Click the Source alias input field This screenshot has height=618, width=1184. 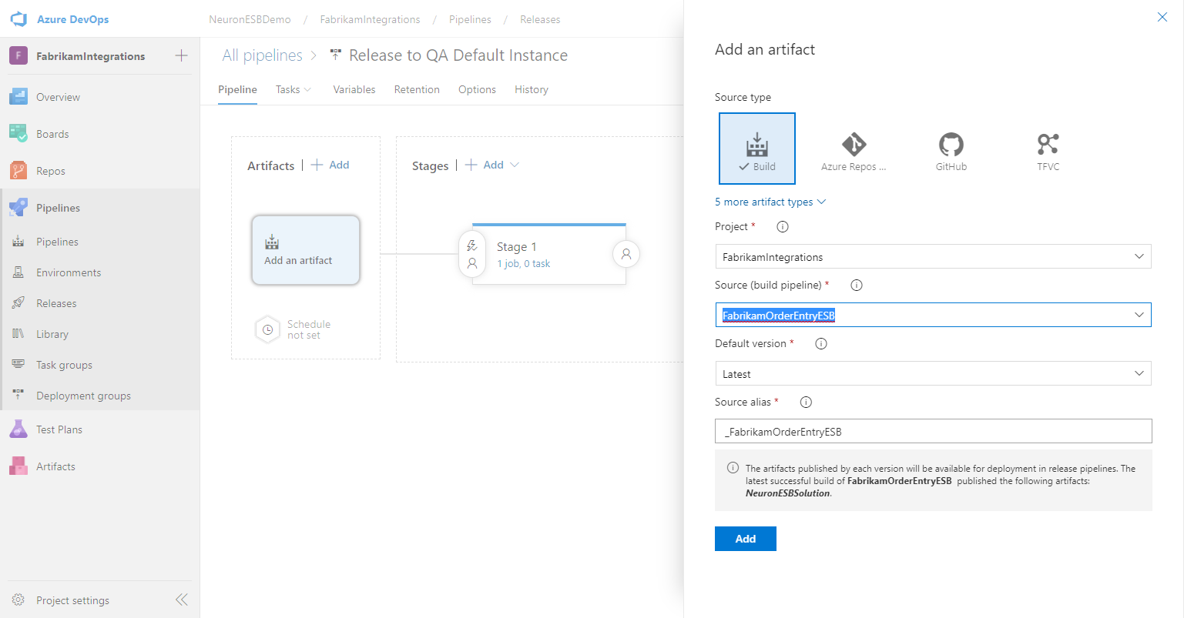click(934, 431)
